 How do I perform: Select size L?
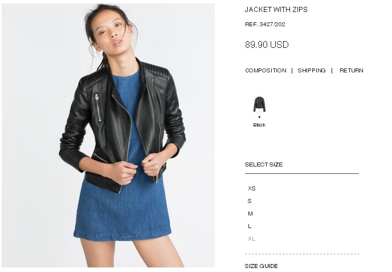tap(250, 226)
